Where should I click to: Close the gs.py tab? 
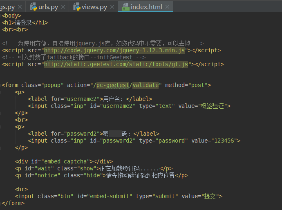[x=20, y=7]
